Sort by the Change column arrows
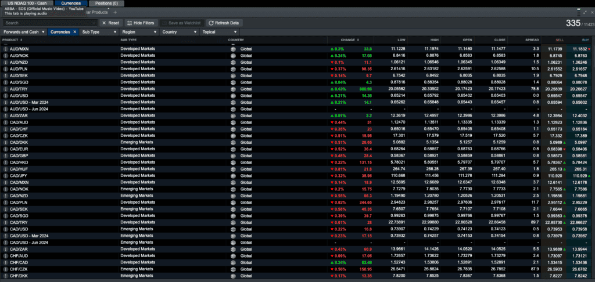This screenshot has width=595, height=282. click(358, 40)
